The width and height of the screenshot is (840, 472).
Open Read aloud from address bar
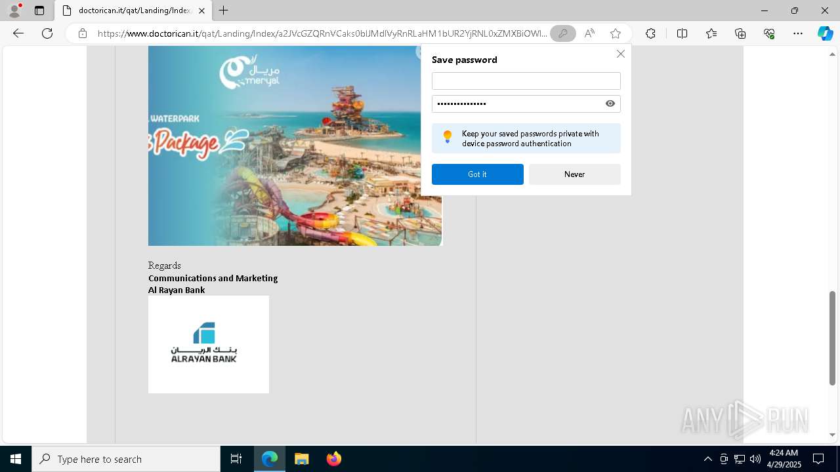[589, 33]
